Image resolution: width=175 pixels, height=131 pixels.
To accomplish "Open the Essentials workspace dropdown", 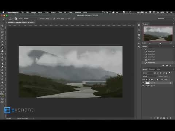I will pyautogui.click(x=166, y=19).
